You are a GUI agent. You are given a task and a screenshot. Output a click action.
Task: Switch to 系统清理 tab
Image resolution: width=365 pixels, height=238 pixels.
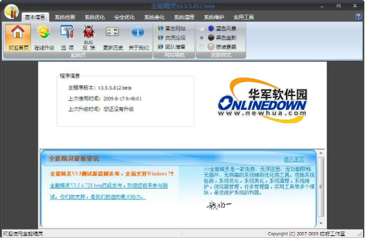pyautogui.click(x=184, y=17)
